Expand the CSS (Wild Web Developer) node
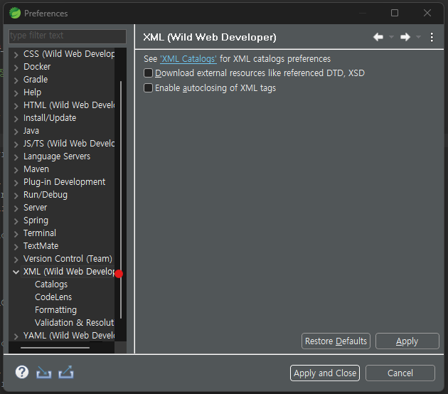 click(16, 54)
